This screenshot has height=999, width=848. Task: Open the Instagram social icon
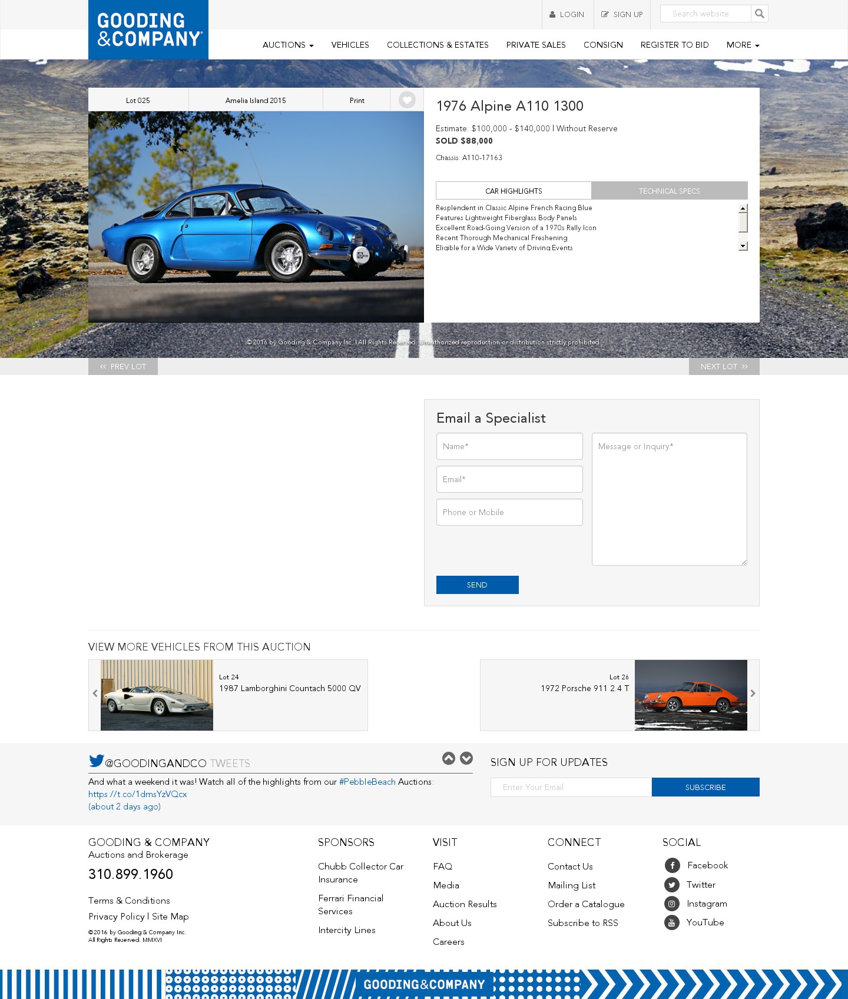pyautogui.click(x=672, y=904)
